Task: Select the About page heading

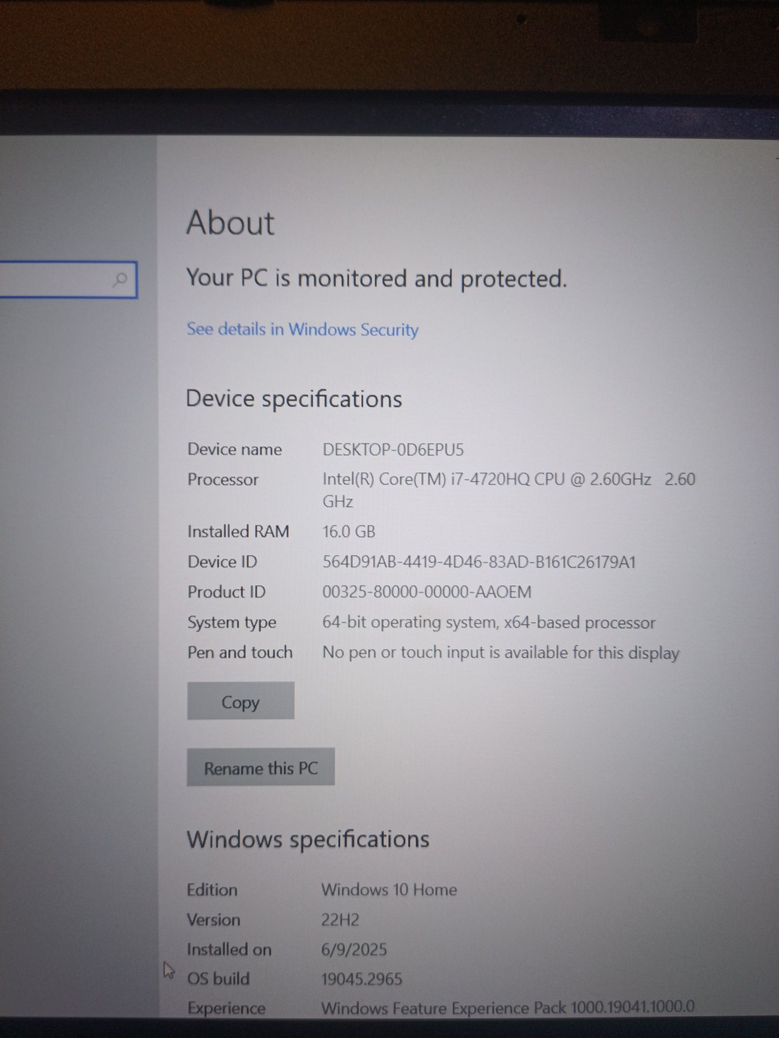Action: tap(230, 223)
